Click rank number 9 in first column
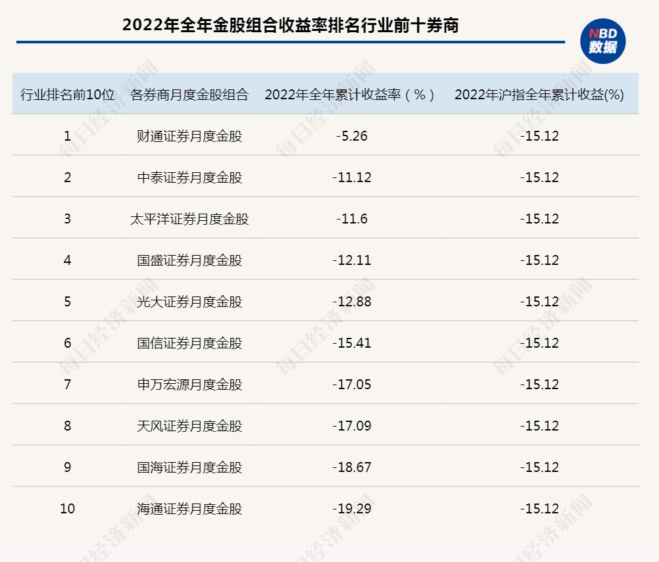The height and width of the screenshot is (562, 659). [67, 467]
